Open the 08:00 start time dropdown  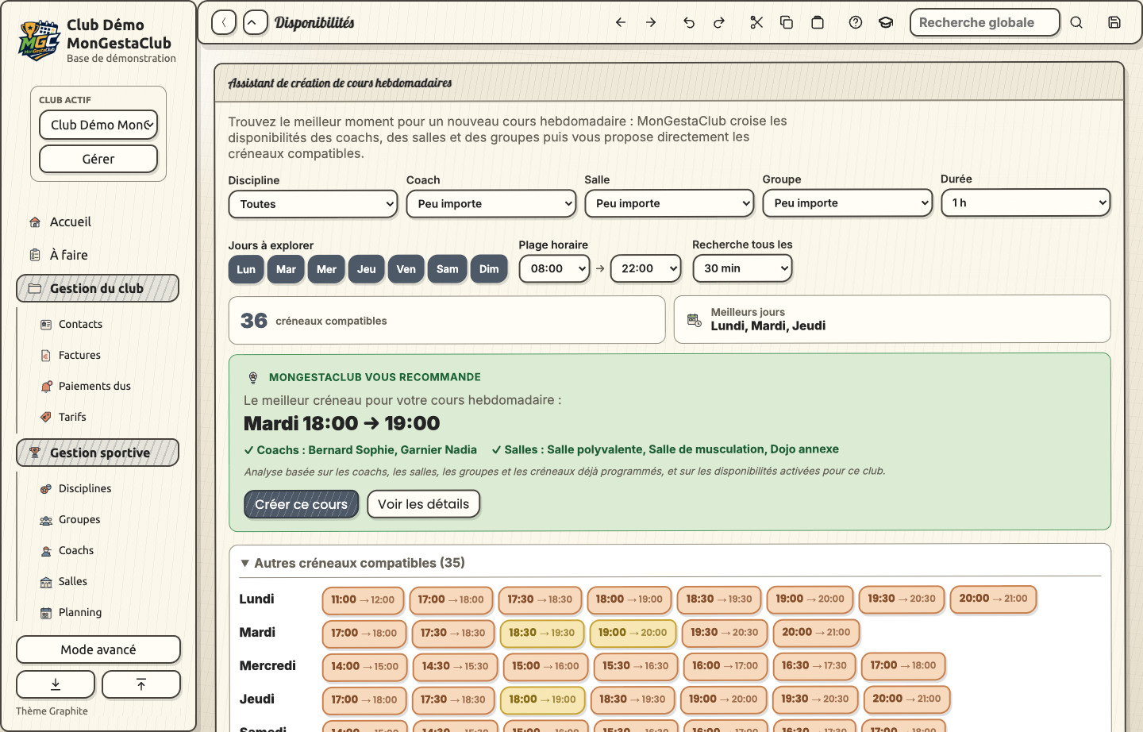[555, 268]
